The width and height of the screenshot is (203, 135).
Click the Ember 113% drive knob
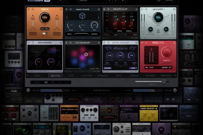(45, 17)
